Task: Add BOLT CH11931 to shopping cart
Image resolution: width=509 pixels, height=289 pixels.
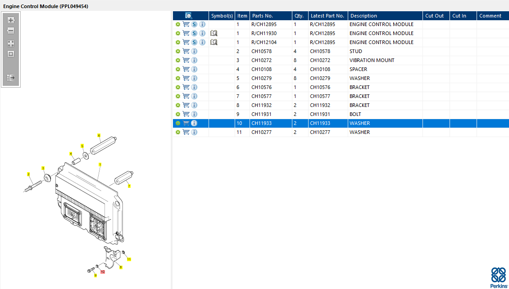Action: click(x=186, y=114)
